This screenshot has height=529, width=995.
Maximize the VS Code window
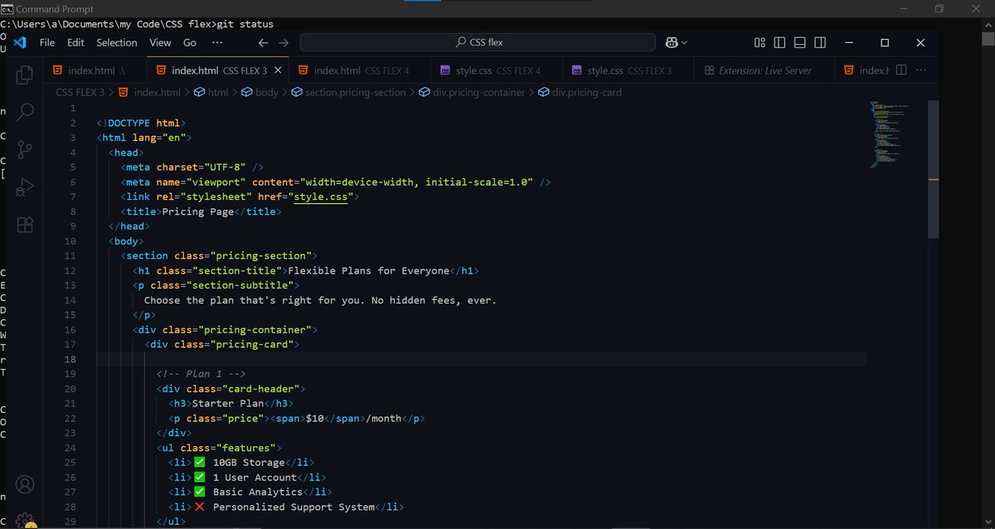(884, 42)
